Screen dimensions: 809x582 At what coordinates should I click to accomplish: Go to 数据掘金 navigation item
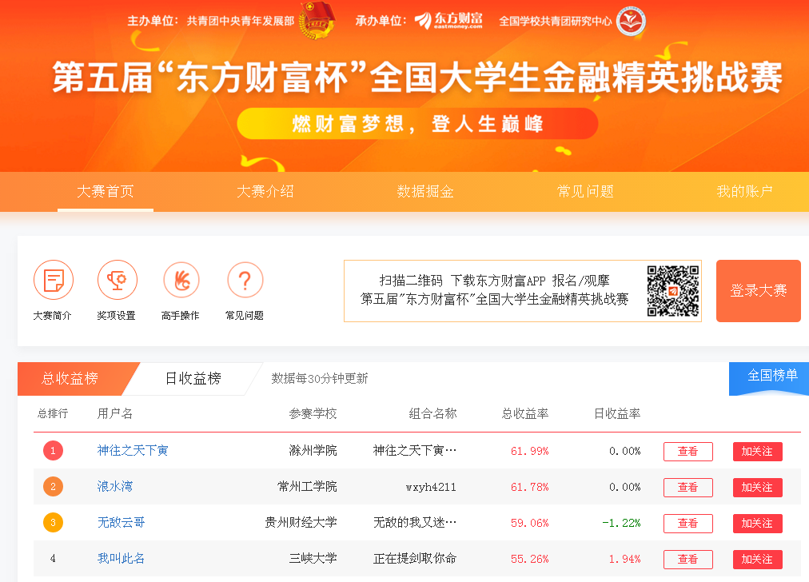click(425, 191)
